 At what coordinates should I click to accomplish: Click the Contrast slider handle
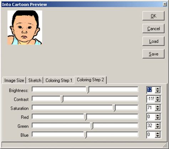pos(62,99)
